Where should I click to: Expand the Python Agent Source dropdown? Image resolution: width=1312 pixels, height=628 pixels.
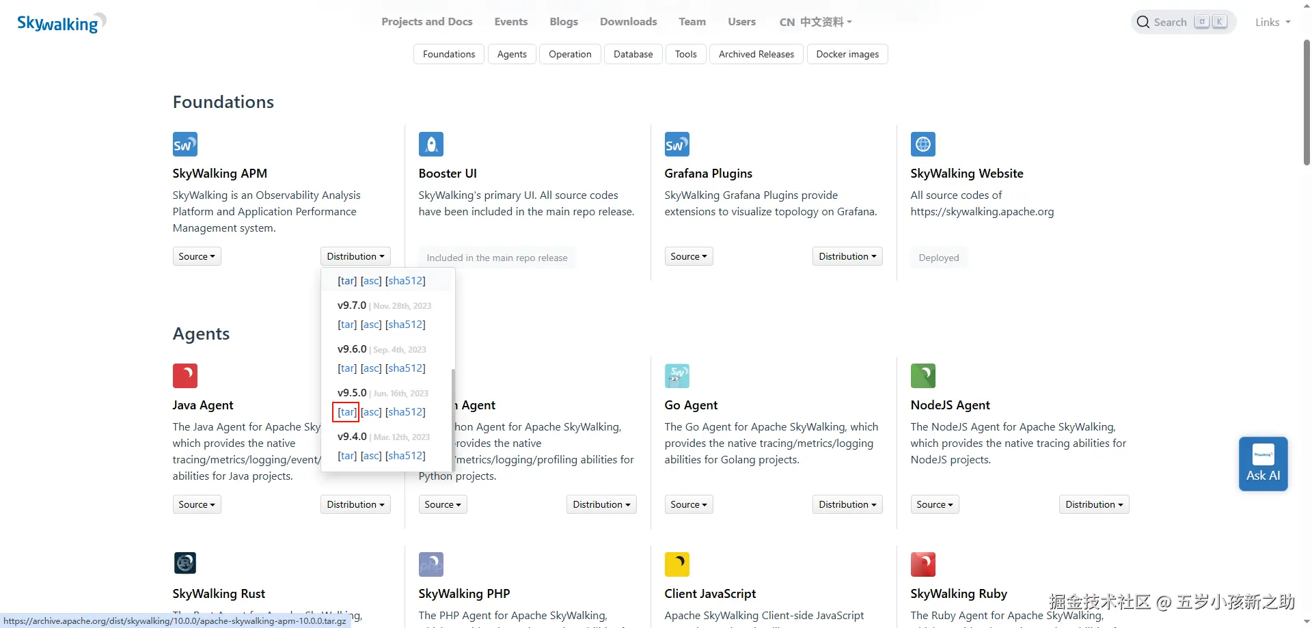pos(443,504)
